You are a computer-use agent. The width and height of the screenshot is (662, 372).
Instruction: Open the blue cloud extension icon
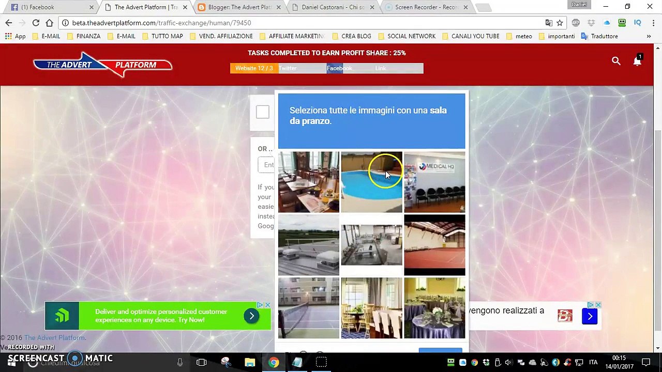(x=607, y=23)
